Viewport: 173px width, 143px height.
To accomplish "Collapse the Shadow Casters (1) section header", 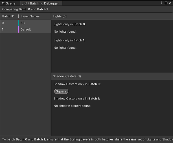I will click(67, 76).
